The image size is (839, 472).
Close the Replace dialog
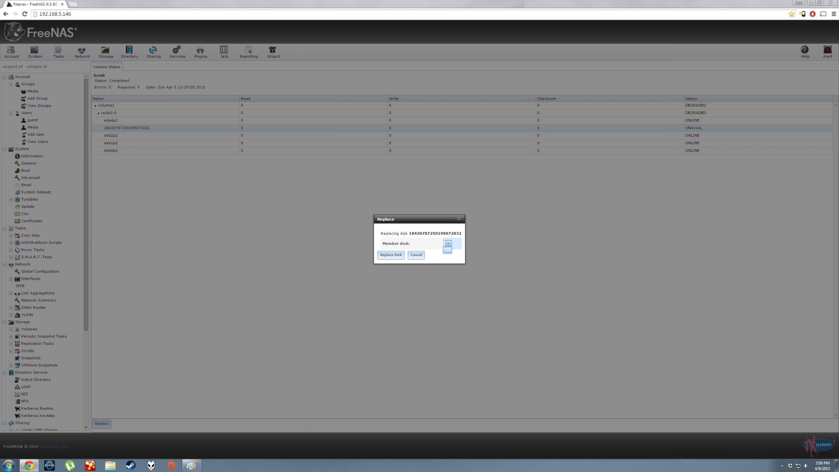[459, 219]
